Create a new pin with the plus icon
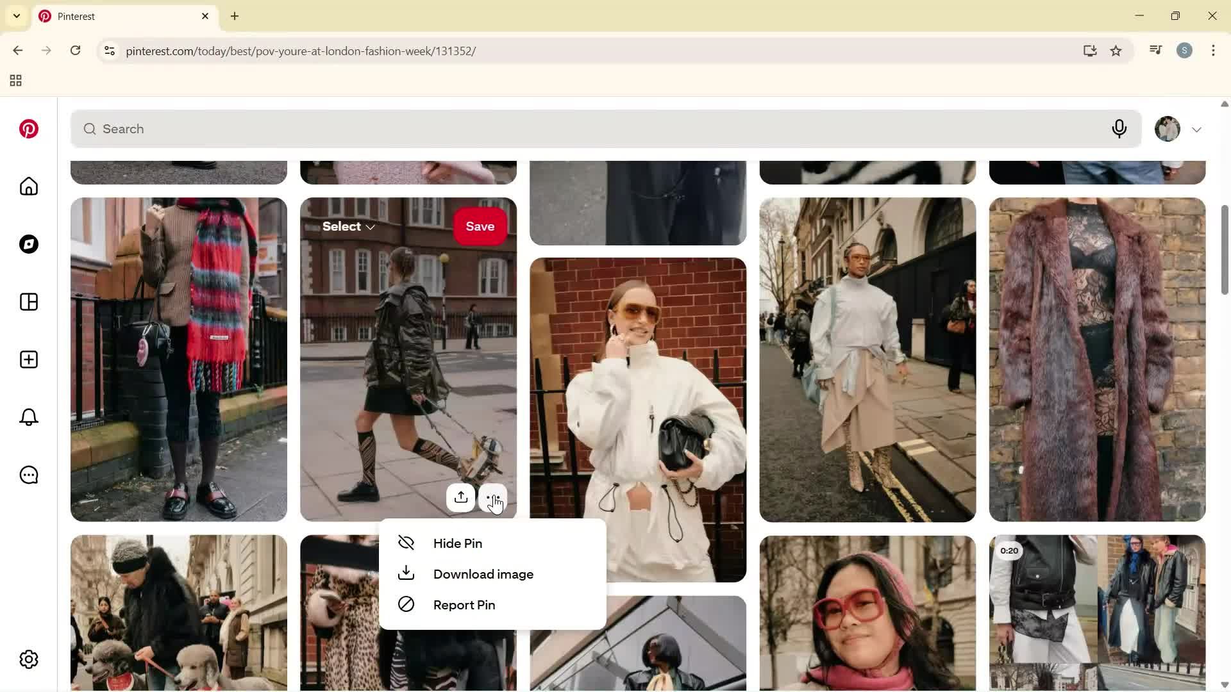1231x692 pixels. pos(28,359)
